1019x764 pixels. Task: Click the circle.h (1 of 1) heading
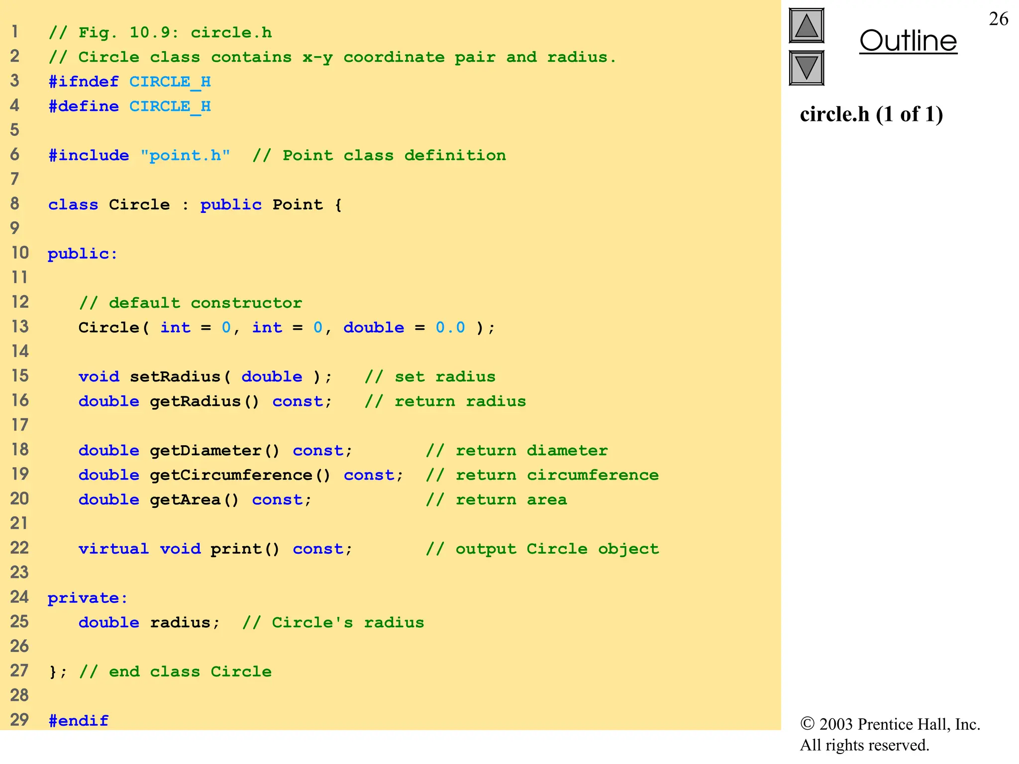click(871, 114)
